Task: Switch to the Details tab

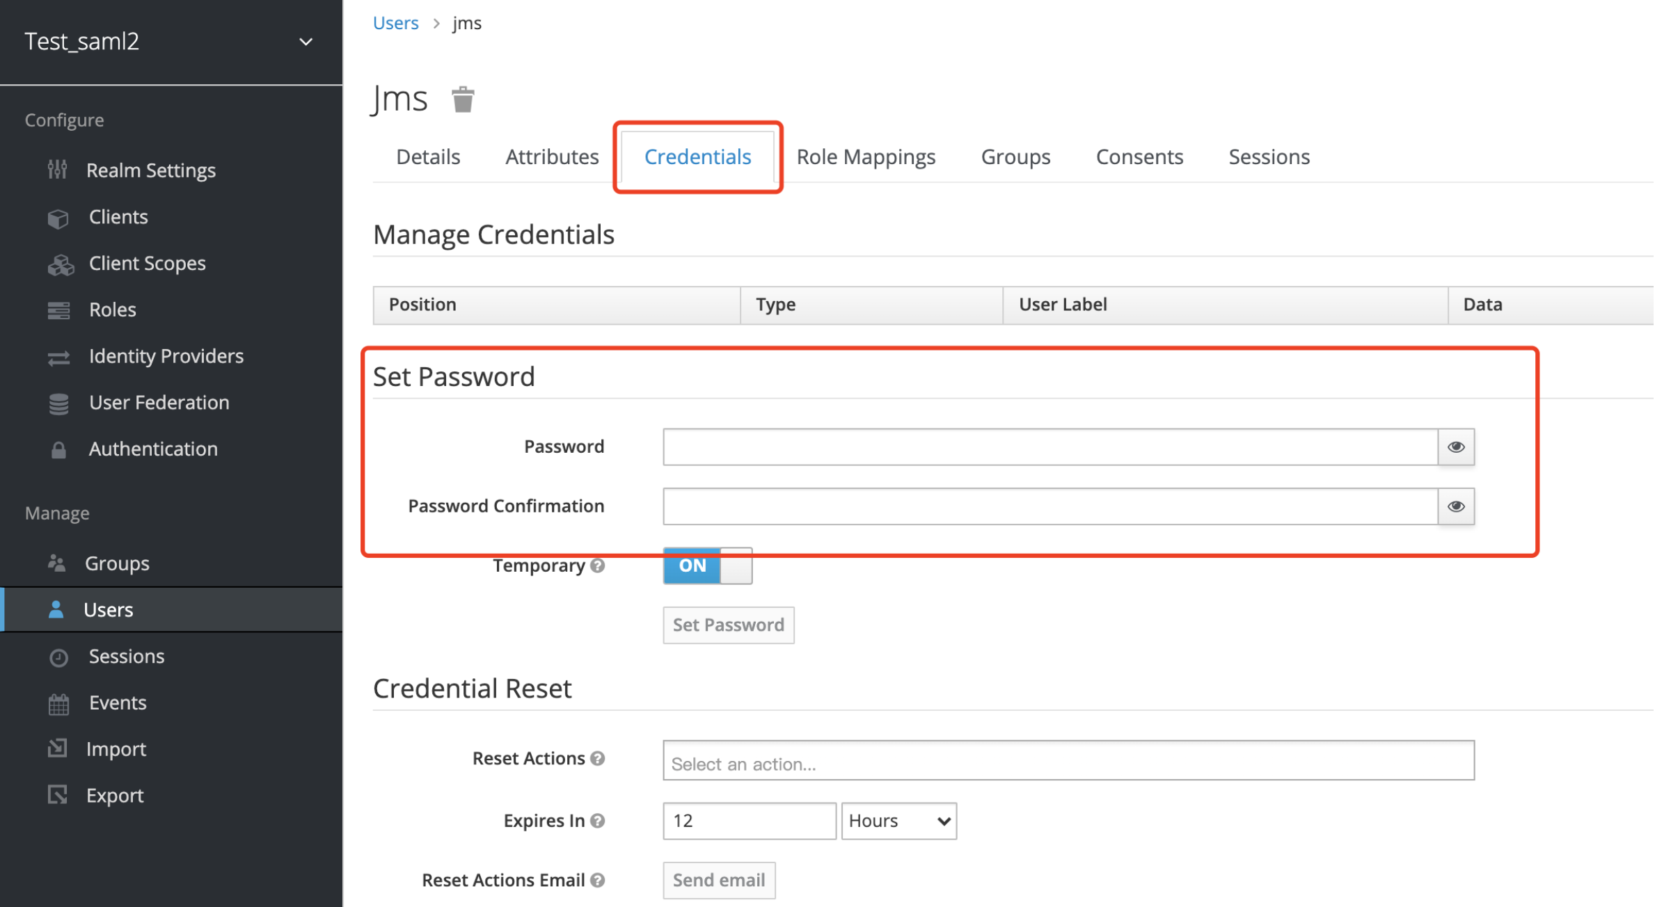Action: pyautogui.click(x=428, y=157)
